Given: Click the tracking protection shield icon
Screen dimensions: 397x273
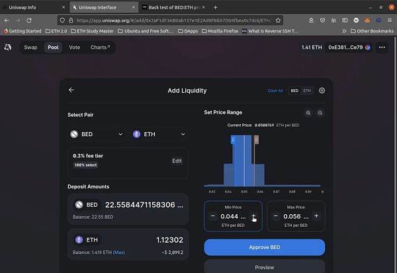Looking at the screenshot, I should point(63,20).
